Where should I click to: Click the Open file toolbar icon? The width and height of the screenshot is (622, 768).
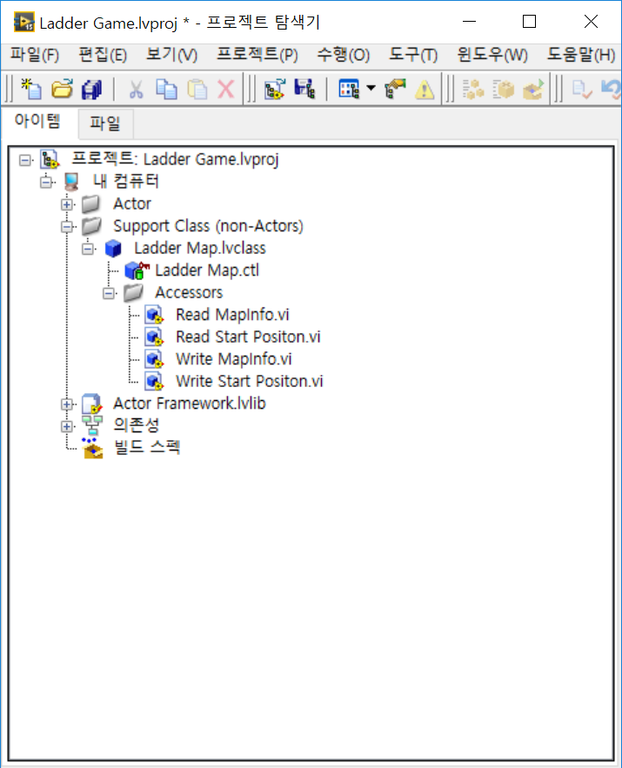click(x=63, y=89)
